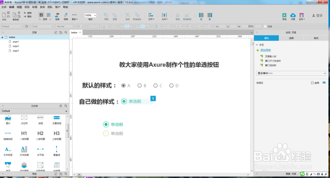Tick the Hidden (隐藏) checkbox
This screenshot has height=178, width=330.
tap(265, 26)
